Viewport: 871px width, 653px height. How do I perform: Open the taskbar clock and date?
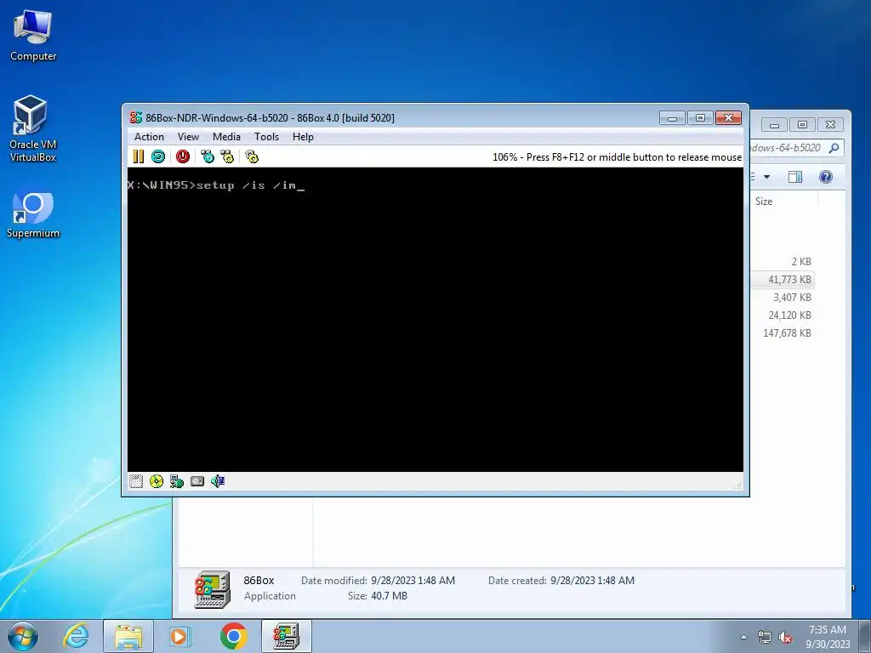click(x=828, y=637)
